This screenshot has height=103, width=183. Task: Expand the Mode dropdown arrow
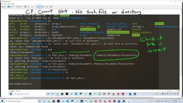[15, 7]
